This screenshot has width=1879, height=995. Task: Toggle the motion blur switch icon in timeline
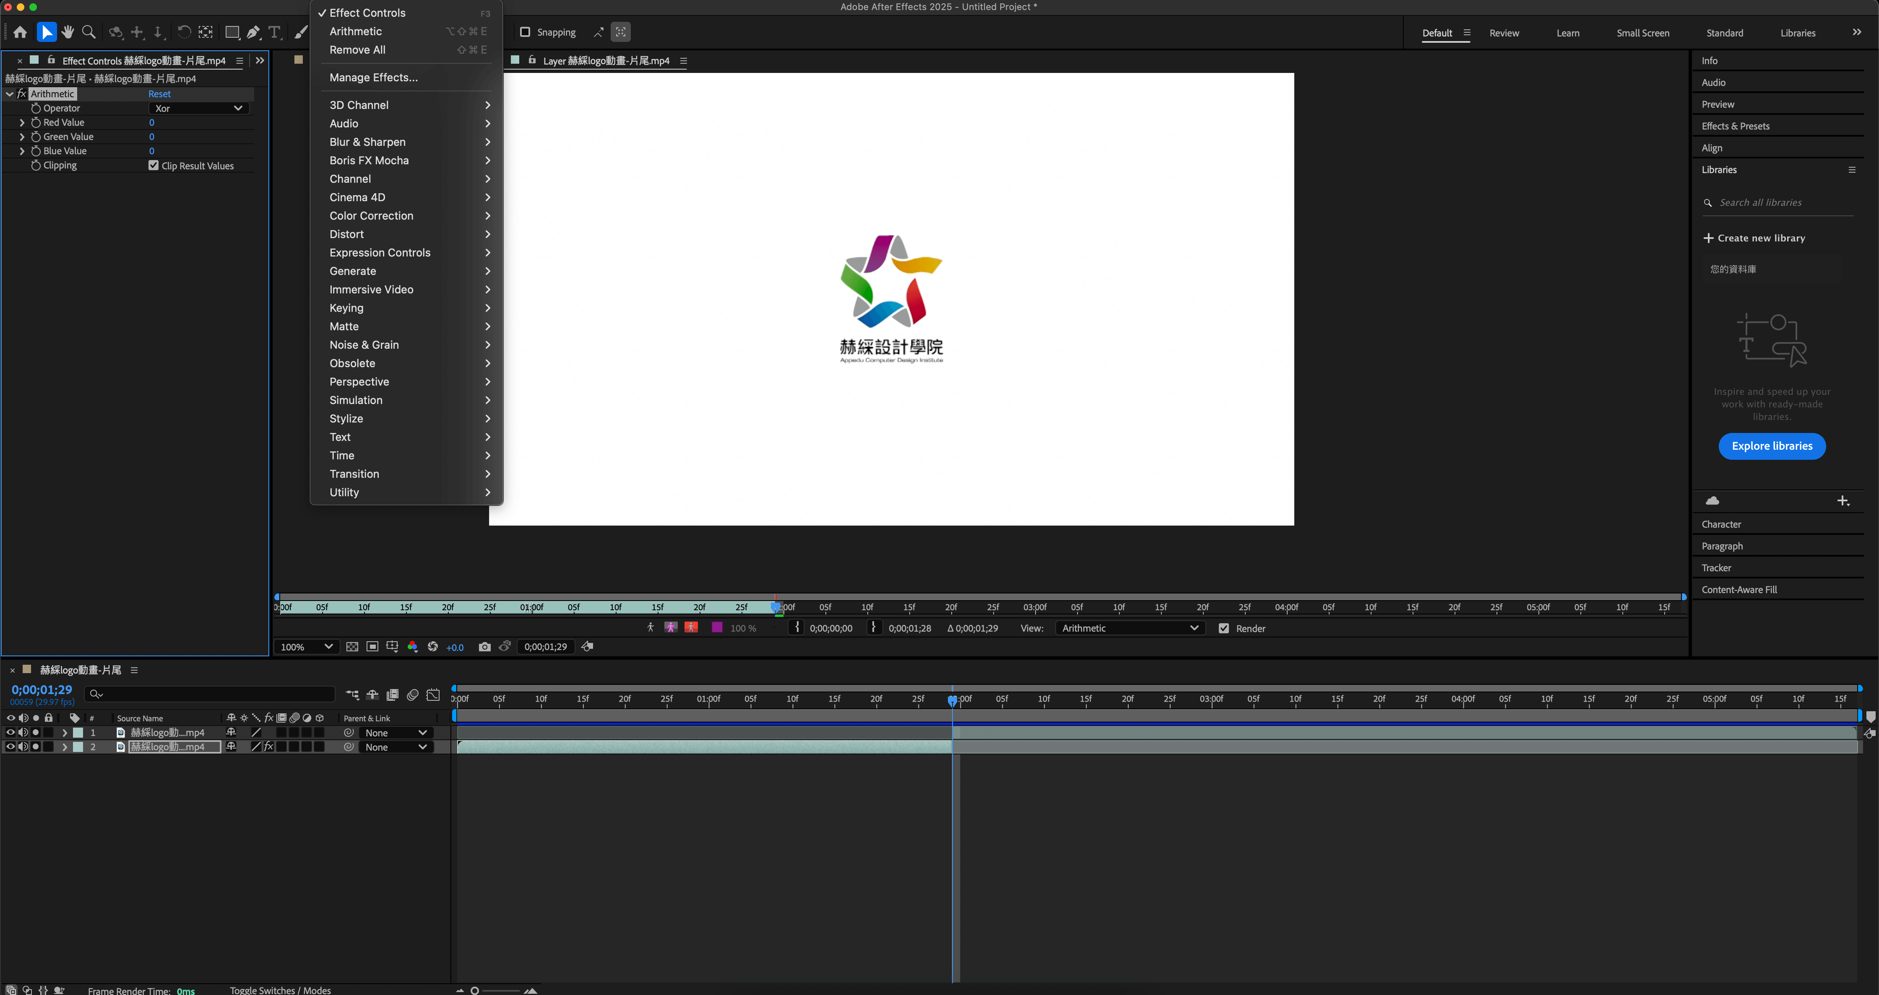click(x=413, y=694)
